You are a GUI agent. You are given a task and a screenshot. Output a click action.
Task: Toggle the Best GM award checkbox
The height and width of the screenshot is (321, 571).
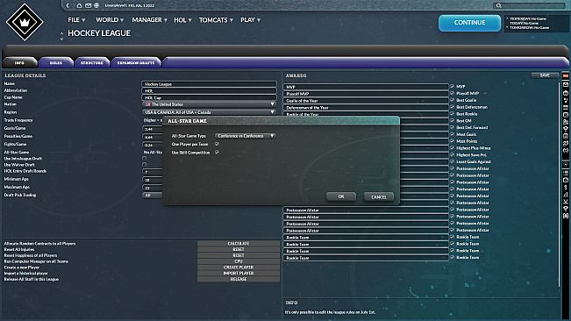pyautogui.click(x=452, y=120)
